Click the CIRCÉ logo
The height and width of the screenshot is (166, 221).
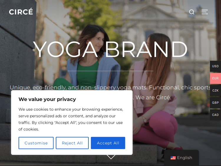[21, 11]
